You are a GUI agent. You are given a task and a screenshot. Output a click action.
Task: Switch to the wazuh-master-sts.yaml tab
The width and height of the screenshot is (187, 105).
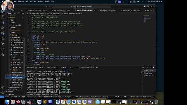(62, 10)
